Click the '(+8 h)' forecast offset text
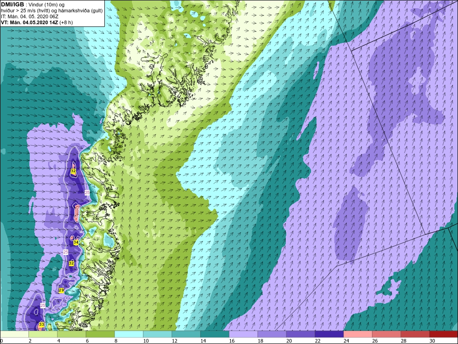This screenshot has height=344, width=458. click(x=66, y=22)
